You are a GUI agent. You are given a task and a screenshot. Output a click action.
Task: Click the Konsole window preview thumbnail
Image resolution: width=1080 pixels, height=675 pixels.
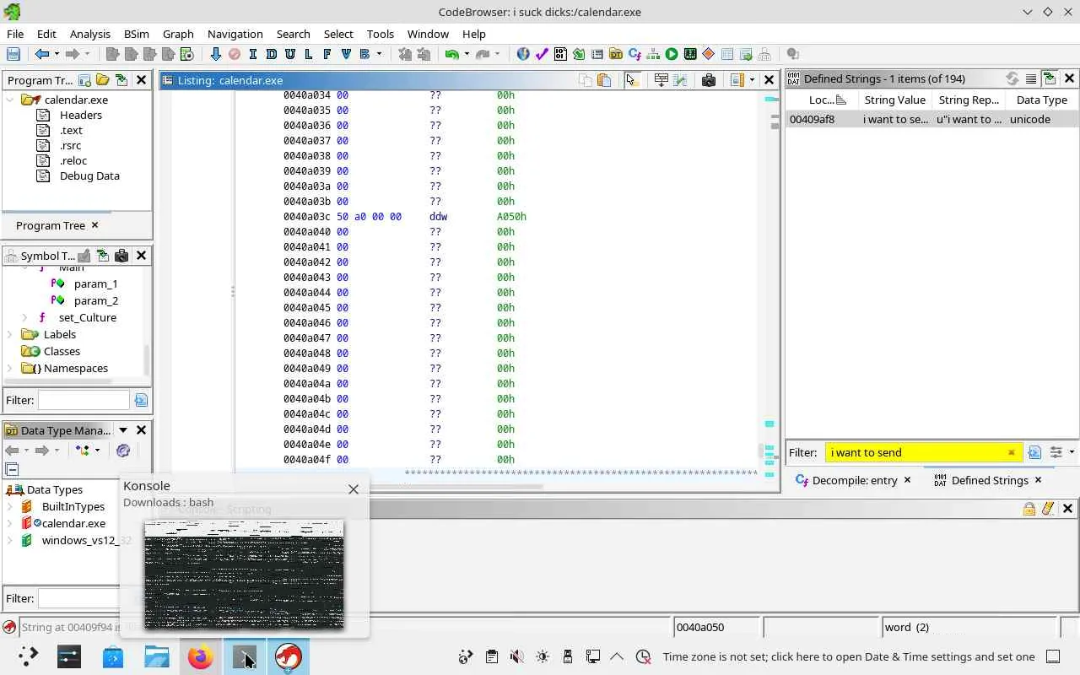(x=244, y=575)
